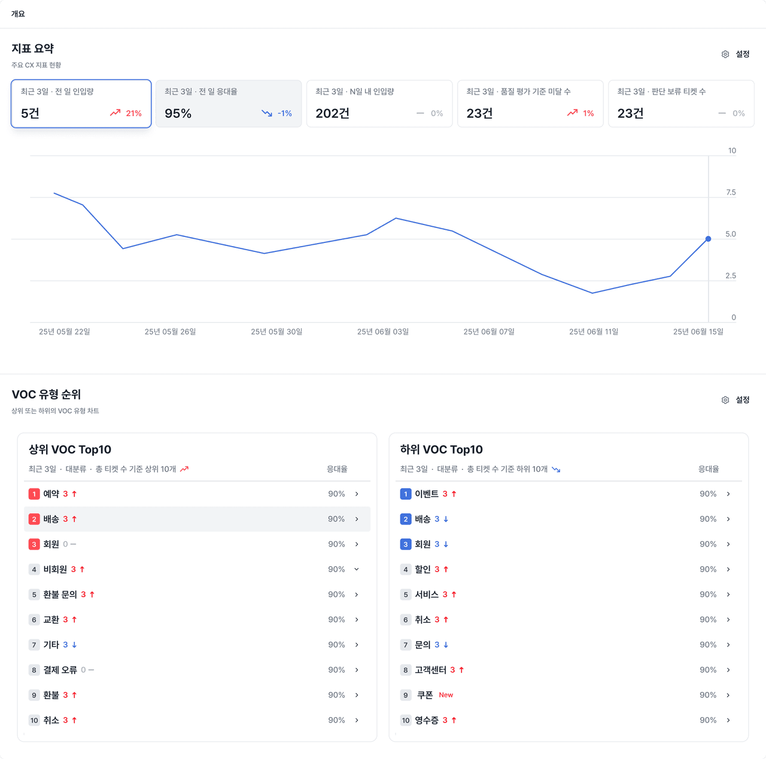The image size is (766, 759).
Task: Click the New label beside 쿠폰
Action: tap(446, 695)
